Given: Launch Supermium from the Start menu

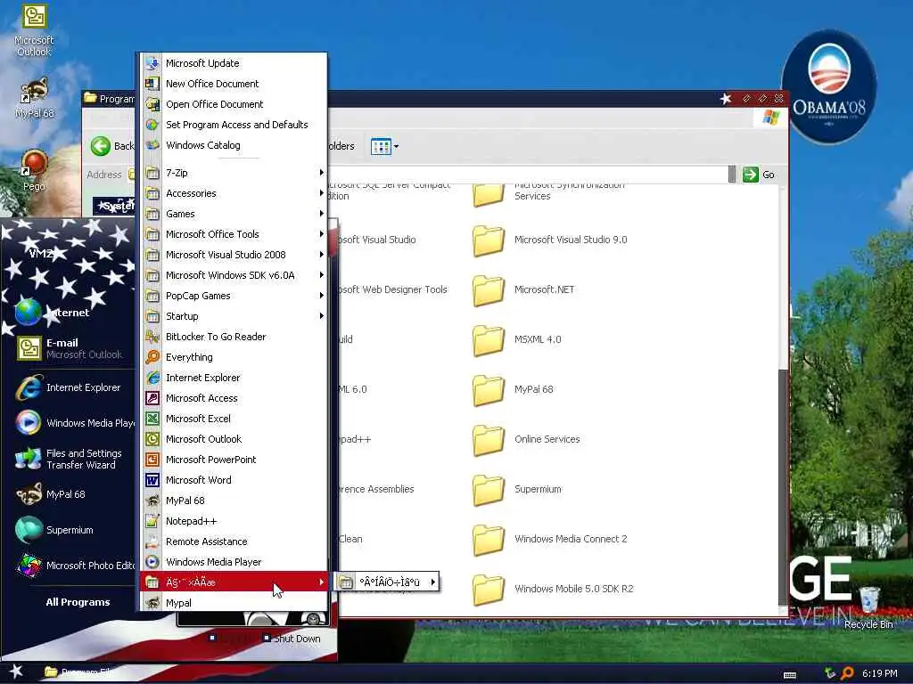Looking at the screenshot, I should pyautogui.click(x=69, y=530).
